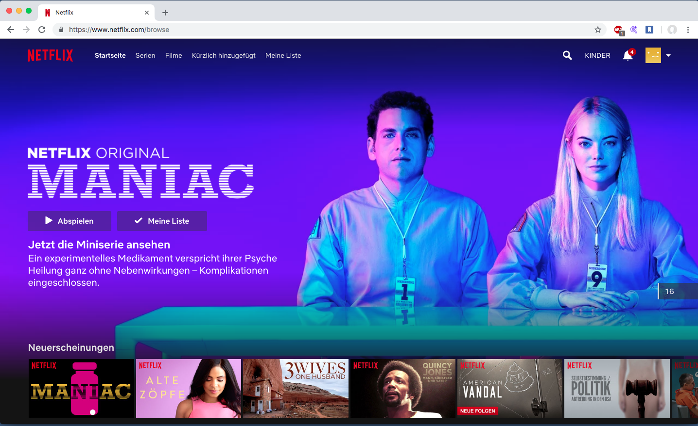Screen dimensions: 698x426
Task: Click the Netflix logo in header
Action: click(50, 55)
